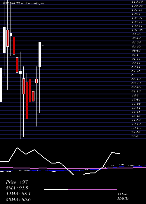Select the 69.16 axis label

[x=136, y=128]
